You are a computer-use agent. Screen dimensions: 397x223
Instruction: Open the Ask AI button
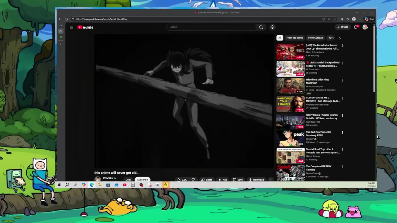coord(222,180)
